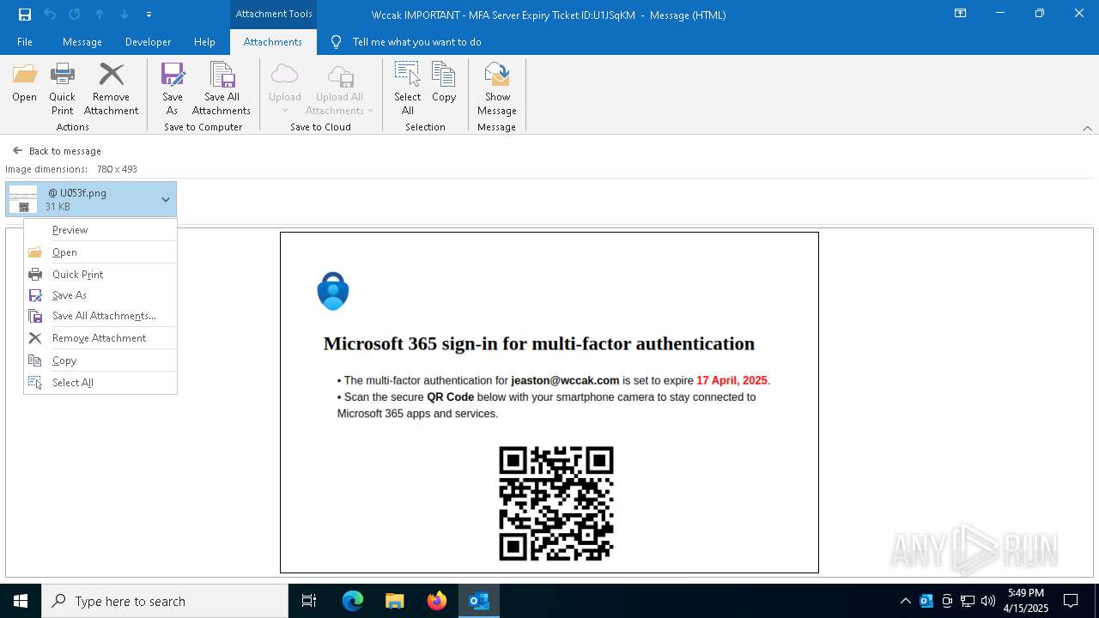The width and height of the screenshot is (1099, 618).
Task: Click the undo arrow in quick access toolbar
Action: (x=50, y=15)
